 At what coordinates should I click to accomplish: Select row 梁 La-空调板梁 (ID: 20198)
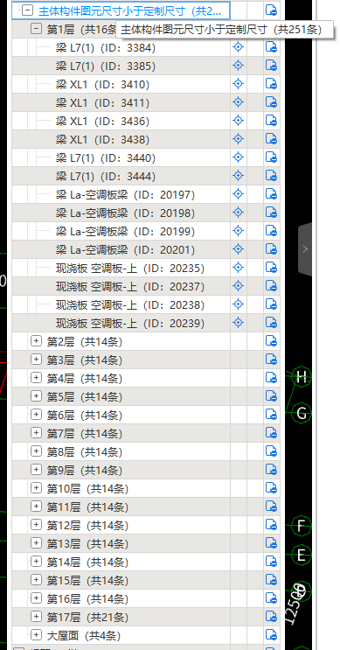[x=125, y=213]
